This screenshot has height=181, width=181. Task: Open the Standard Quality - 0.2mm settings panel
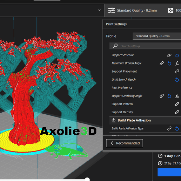pyautogui.click(x=142, y=11)
